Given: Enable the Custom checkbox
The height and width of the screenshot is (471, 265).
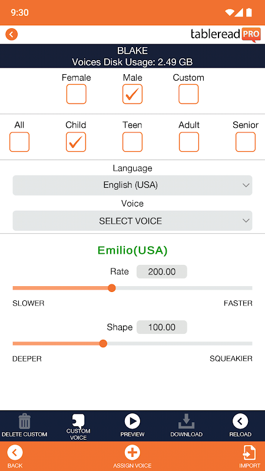Looking at the screenshot, I should 188,94.
